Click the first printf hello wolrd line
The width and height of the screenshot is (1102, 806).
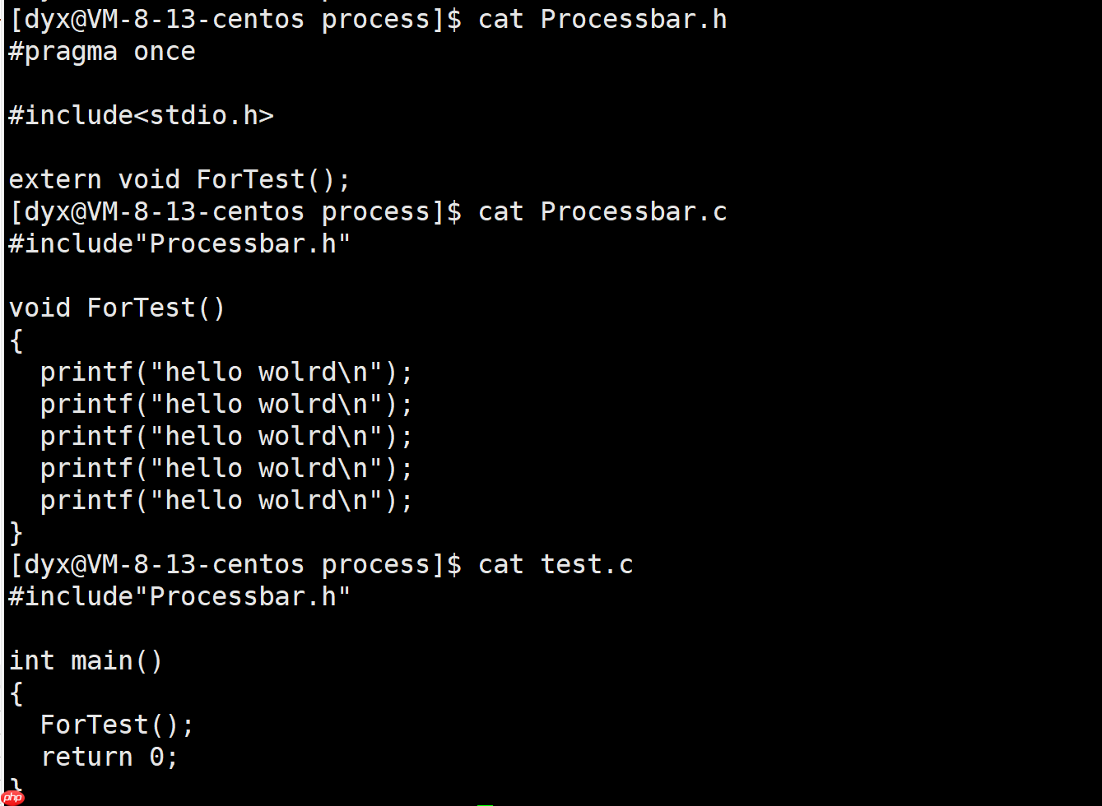click(226, 372)
